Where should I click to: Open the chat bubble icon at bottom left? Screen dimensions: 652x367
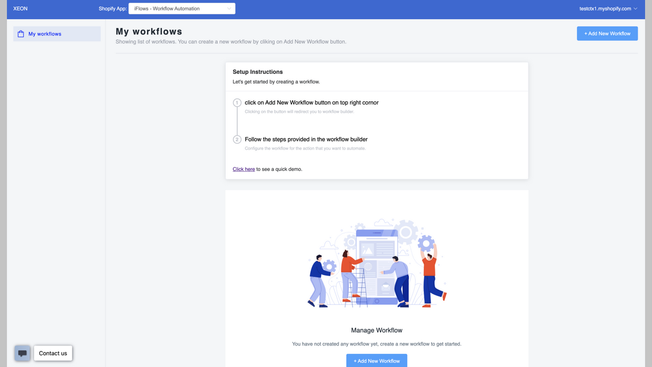22,353
